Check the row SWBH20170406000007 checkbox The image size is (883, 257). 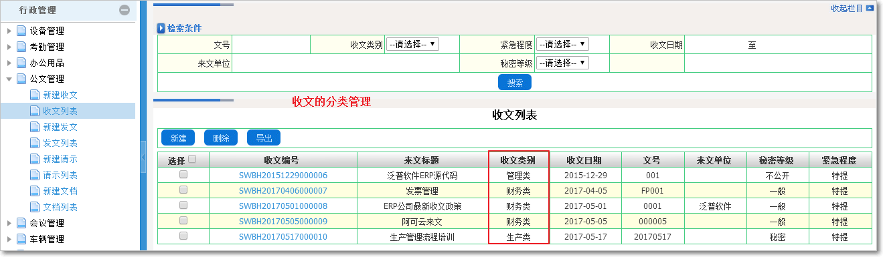(183, 190)
